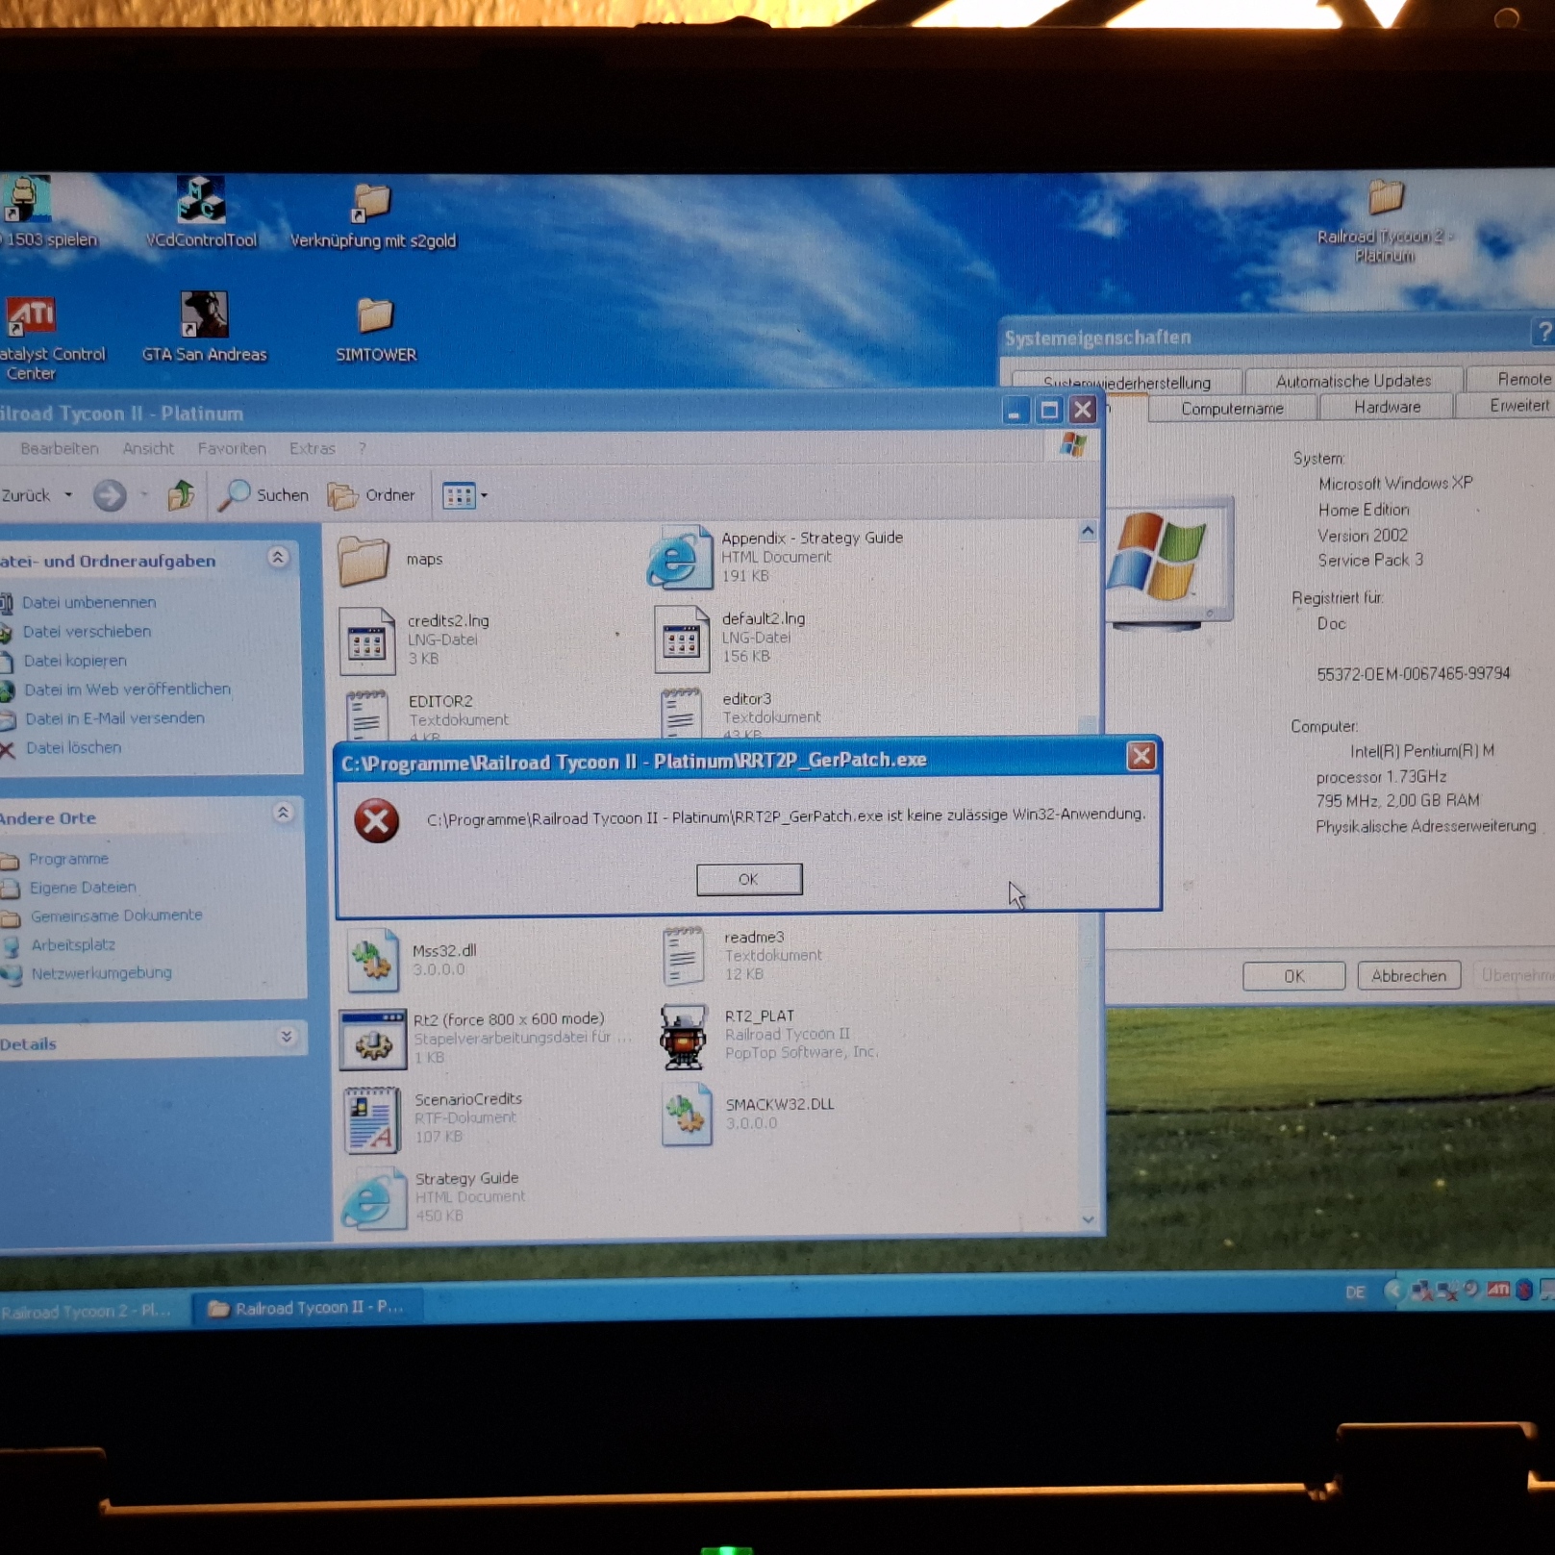Viewport: 1555px width, 1555px height.
Task: Go to Gemeinsame Dokumente
Action: (116, 915)
